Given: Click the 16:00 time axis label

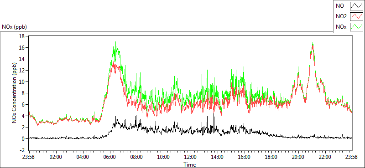Looking at the screenshot, I should tap(244, 157).
